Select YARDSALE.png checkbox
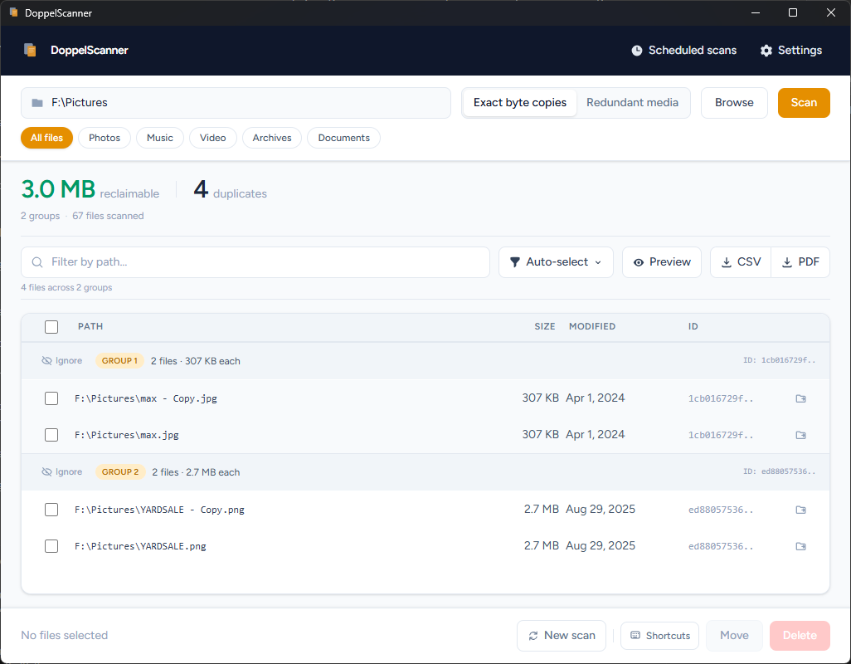 [x=51, y=546]
